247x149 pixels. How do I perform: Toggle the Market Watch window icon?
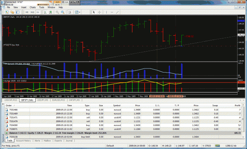18,12
